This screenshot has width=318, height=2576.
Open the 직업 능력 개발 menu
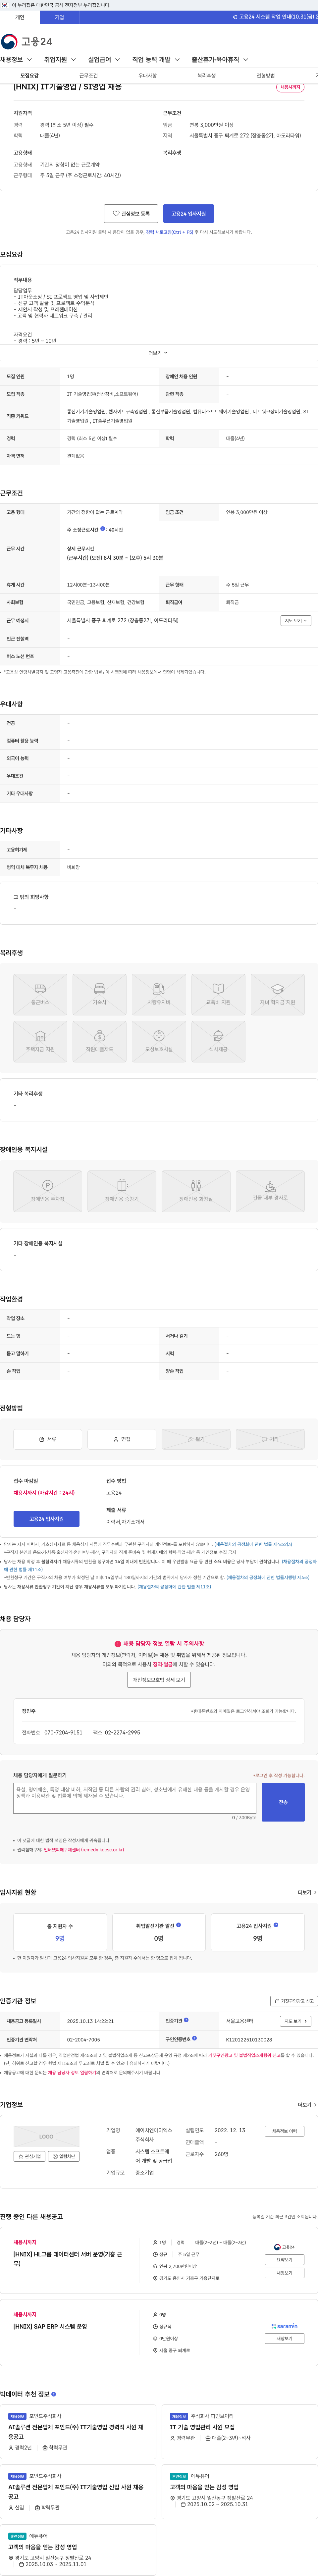pyautogui.click(x=156, y=60)
